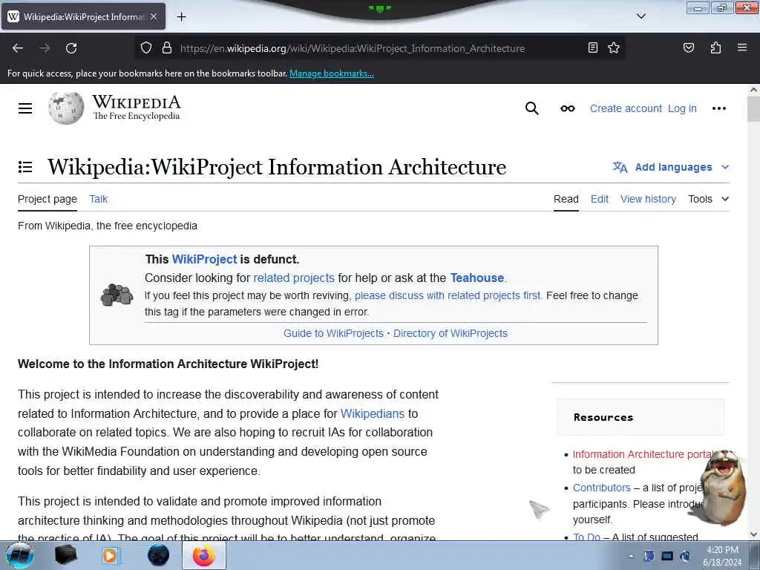The height and width of the screenshot is (570, 760).
Task: Click the defunct project people icon
Action: (x=117, y=295)
